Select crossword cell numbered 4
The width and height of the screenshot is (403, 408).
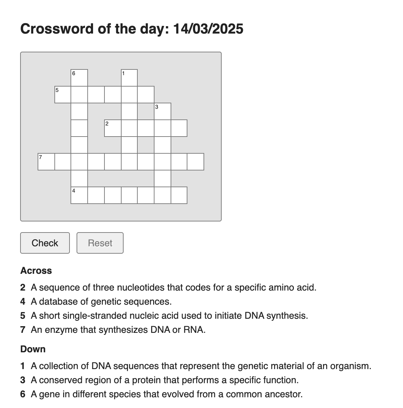(x=79, y=195)
